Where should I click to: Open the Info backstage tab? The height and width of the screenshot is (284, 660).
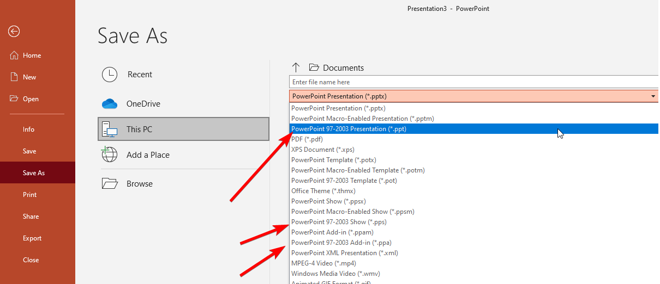tap(28, 129)
